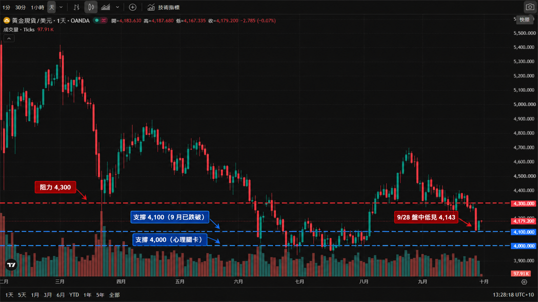Click the 4,300.000 red price label
Viewport: 538px width, 302px height.
coord(524,203)
